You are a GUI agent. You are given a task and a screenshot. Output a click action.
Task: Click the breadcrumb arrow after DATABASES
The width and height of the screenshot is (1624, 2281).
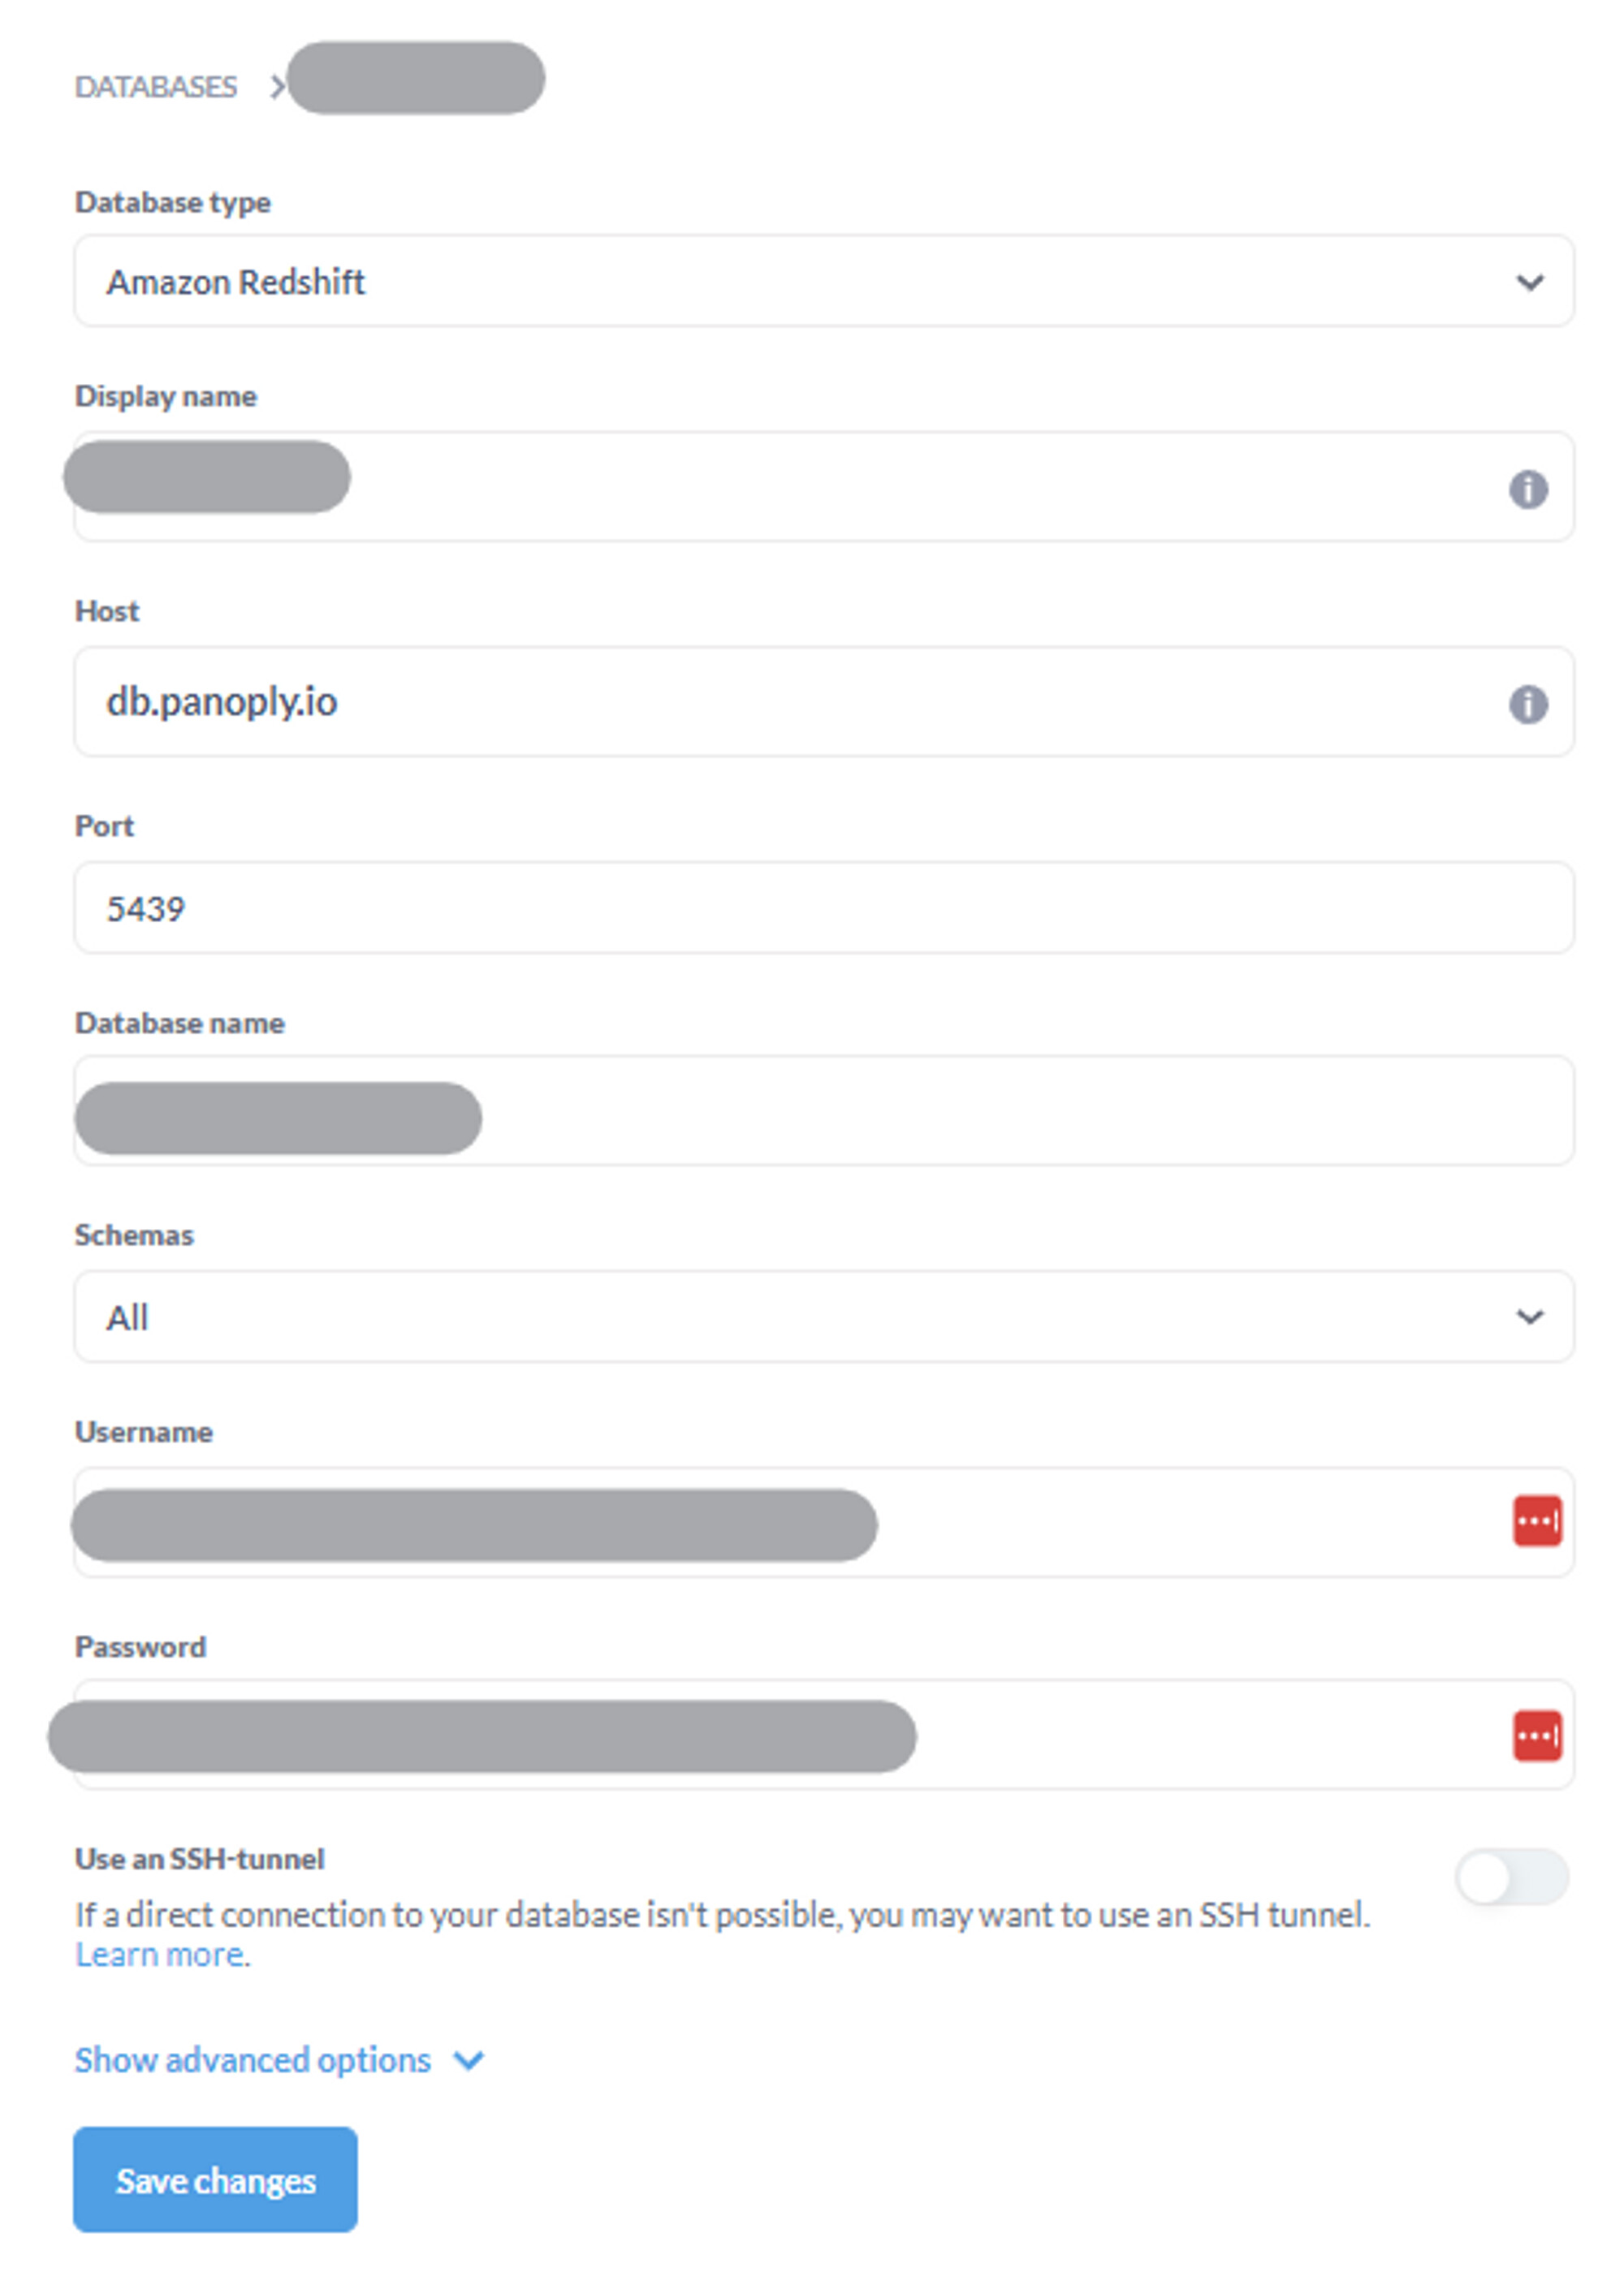(x=277, y=87)
